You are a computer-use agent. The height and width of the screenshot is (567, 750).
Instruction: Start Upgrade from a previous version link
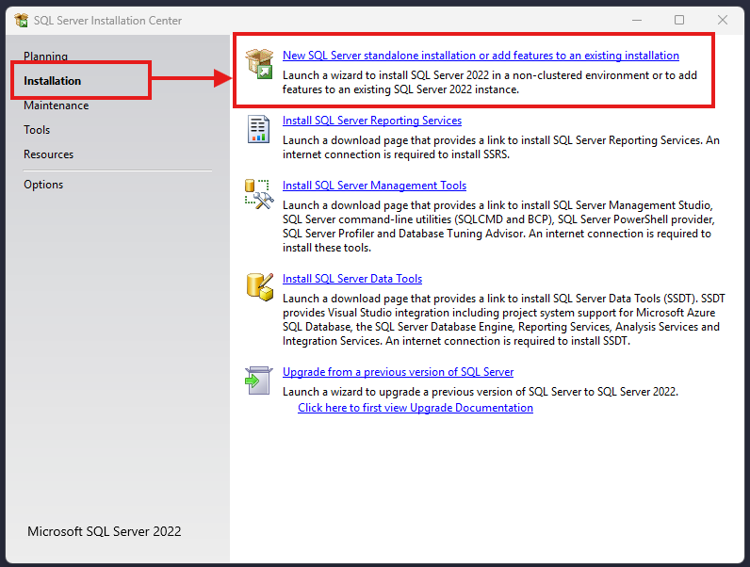coord(398,372)
